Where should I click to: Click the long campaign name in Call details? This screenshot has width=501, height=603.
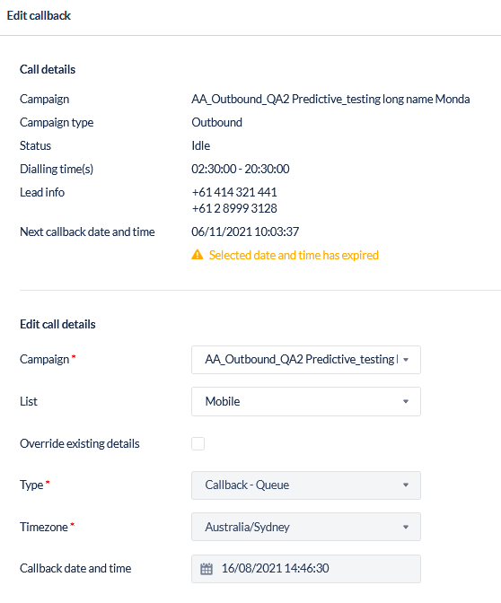[330, 100]
